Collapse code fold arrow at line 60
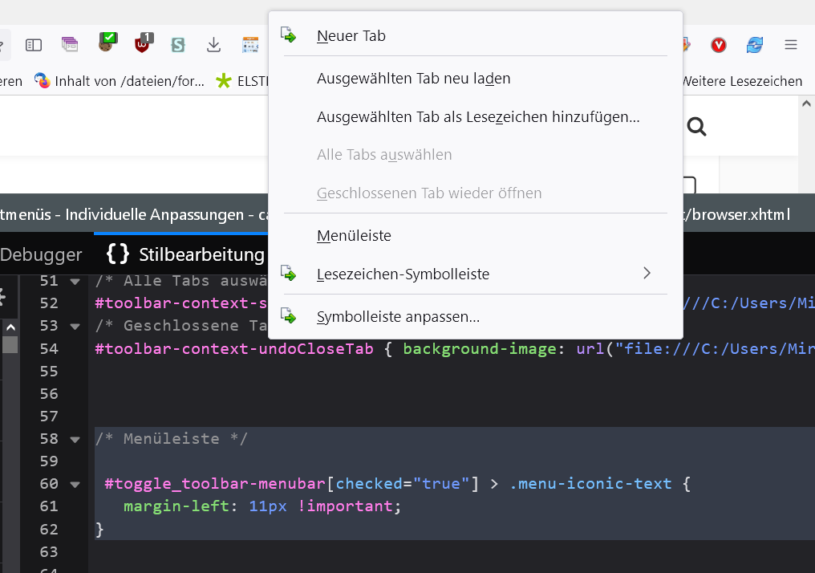 click(75, 484)
